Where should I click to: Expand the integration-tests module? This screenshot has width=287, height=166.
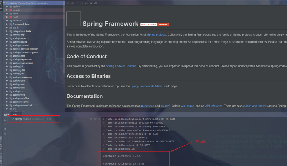pos(7,31)
